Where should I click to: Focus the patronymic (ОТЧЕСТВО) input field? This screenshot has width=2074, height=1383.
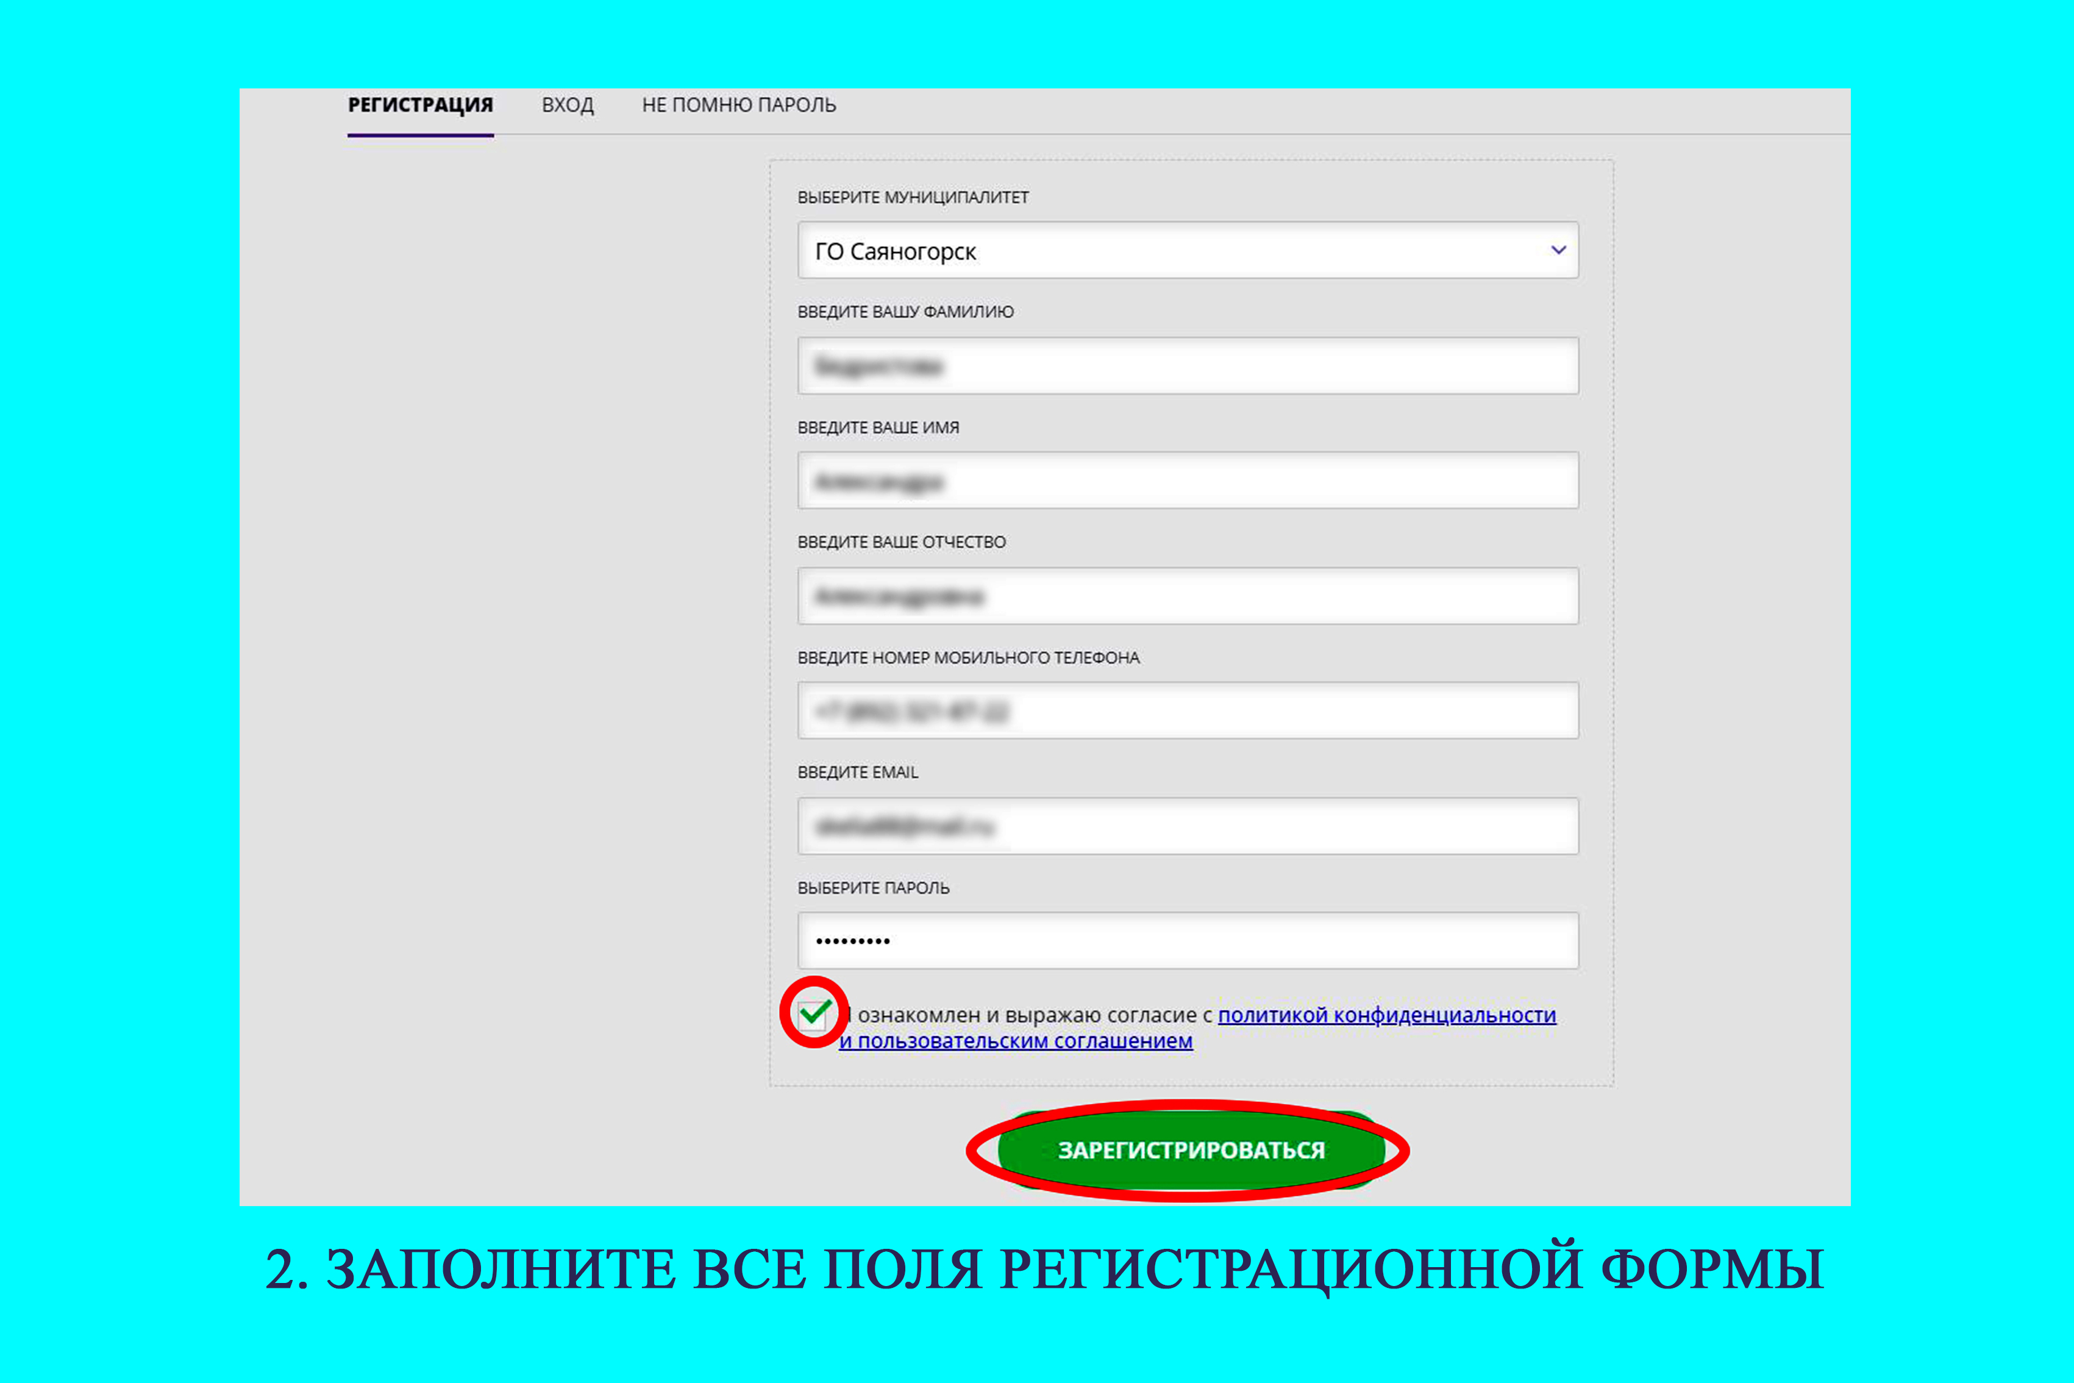coord(1188,596)
